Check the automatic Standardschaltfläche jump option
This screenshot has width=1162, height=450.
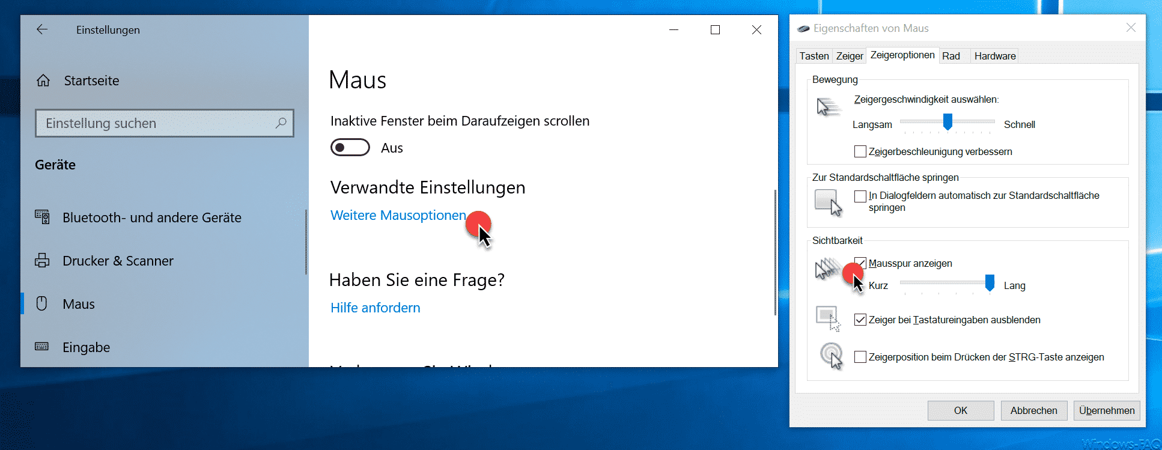pos(860,196)
